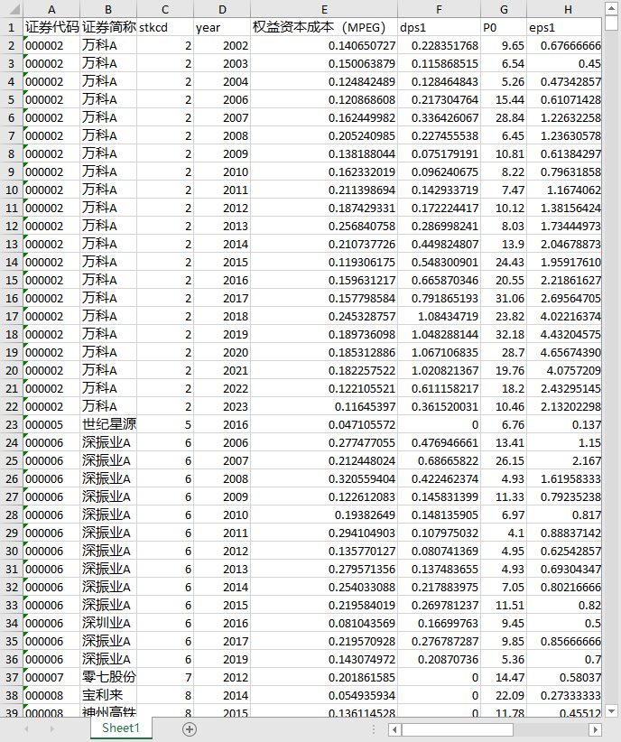Screen dimensions: 621x742
Task: Click the horizontal scrollbar right arrow
Action: 596,729
